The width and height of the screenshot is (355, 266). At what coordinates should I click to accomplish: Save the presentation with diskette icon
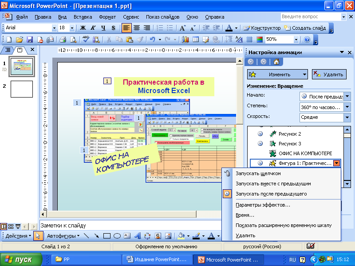tap(30, 39)
